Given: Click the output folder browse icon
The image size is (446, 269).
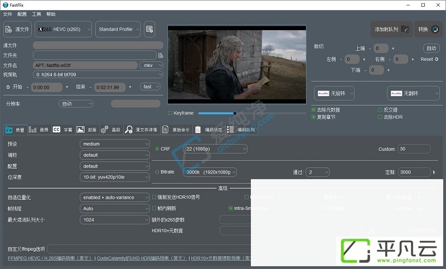Looking at the screenshot, I should [161, 55].
